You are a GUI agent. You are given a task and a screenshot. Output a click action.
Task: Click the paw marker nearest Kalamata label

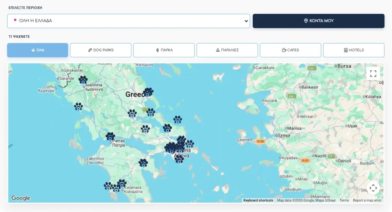(122, 184)
